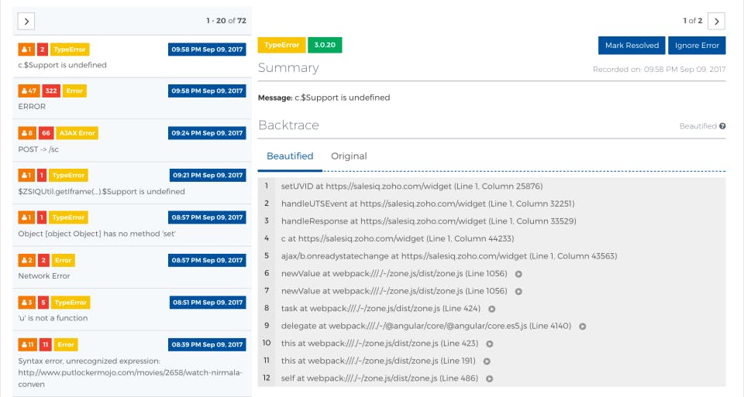Click the Mark Resolved button
Screen dimensions: 744x397
[x=632, y=46]
